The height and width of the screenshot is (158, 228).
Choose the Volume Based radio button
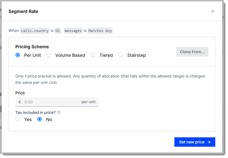(x=49, y=55)
